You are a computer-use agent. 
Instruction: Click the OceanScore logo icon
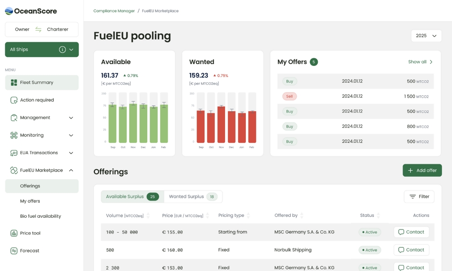(x=9, y=11)
